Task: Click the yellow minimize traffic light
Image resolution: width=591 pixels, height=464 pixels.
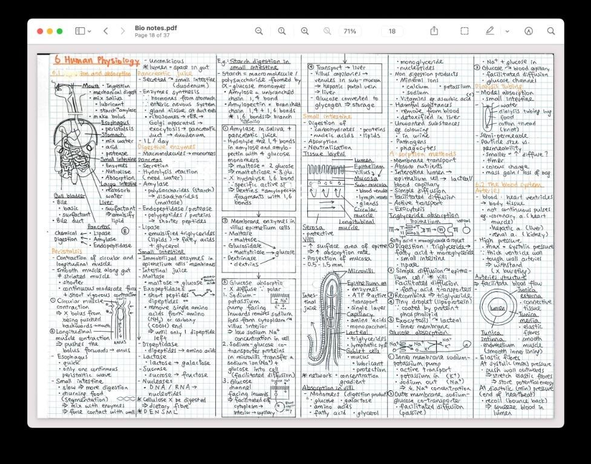Action: tap(50, 31)
